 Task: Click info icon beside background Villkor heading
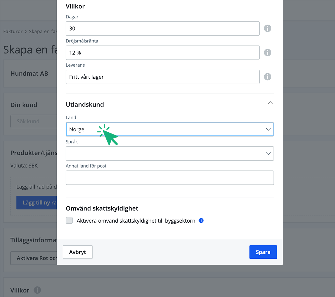click(37, 290)
